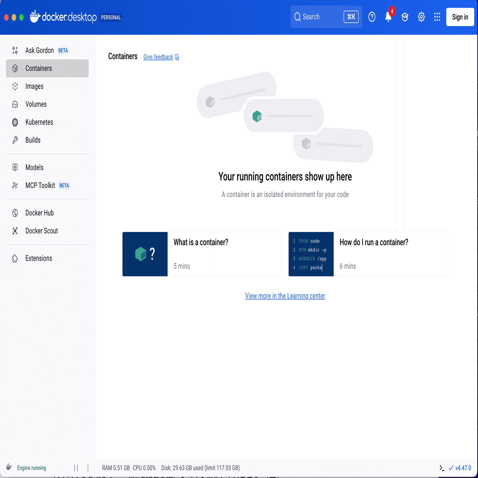Go to the Images section

tap(47, 86)
